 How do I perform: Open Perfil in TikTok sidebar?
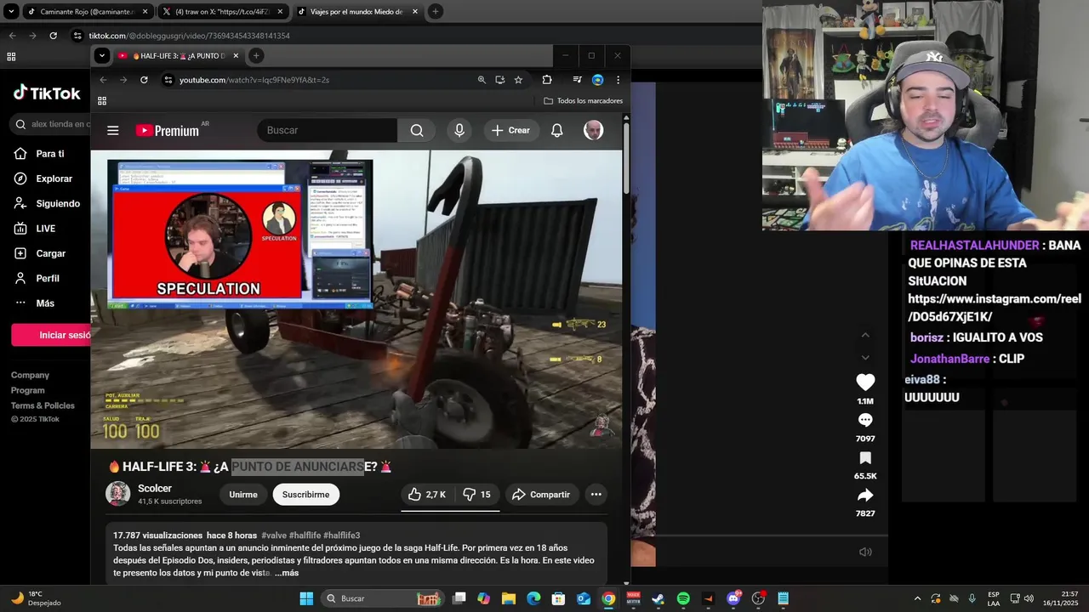pyautogui.click(x=37, y=279)
